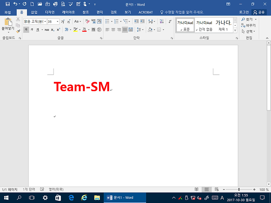This screenshot has width=271, height=203.
Task: Run spelling and grammar check icon
Action: point(71,4)
